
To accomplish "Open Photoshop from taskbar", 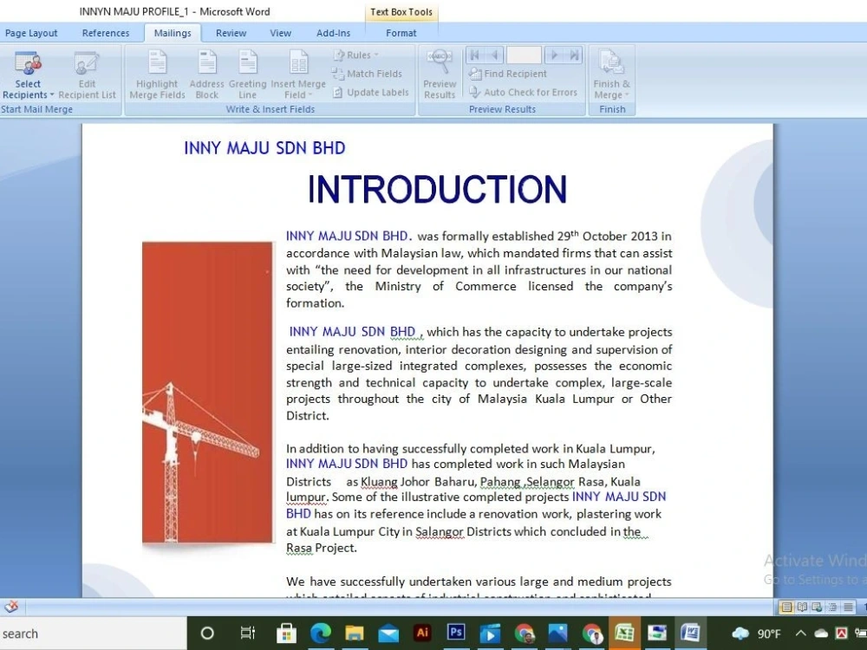I will point(456,634).
